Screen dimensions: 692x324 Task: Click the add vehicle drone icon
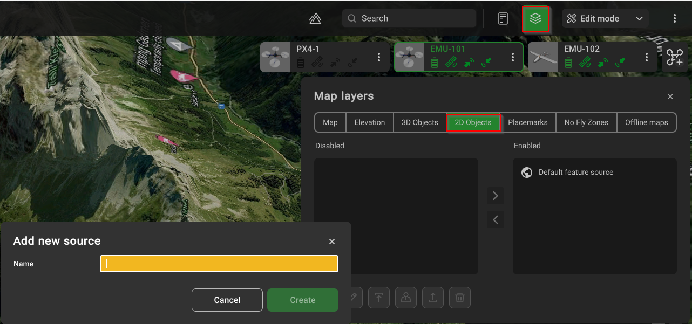tap(675, 58)
